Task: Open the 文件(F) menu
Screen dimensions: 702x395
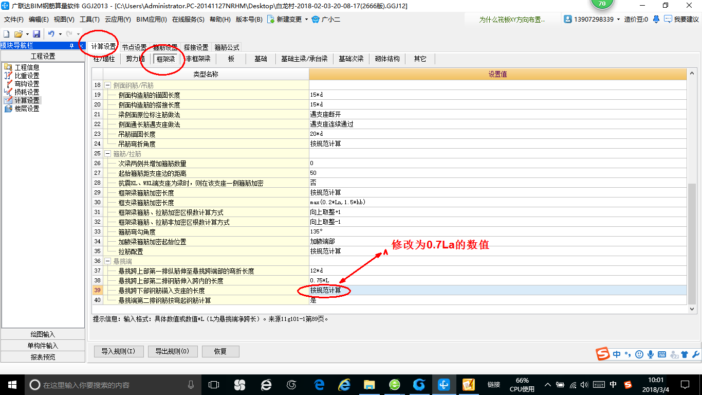Action: (14, 20)
